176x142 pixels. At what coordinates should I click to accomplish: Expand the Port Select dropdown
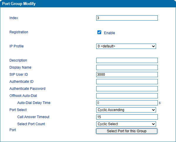click(x=126, y=110)
